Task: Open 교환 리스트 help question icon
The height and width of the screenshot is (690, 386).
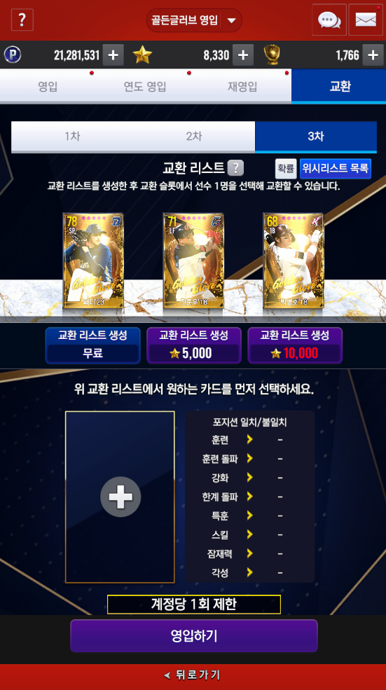Action: [x=236, y=167]
